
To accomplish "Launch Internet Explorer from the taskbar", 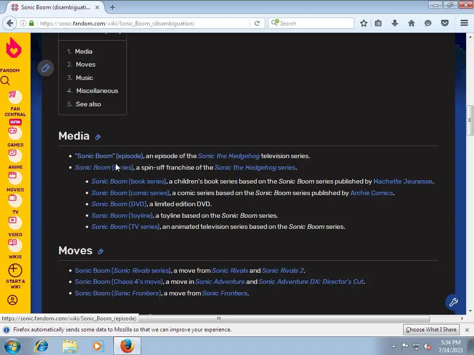I will (x=41, y=346).
